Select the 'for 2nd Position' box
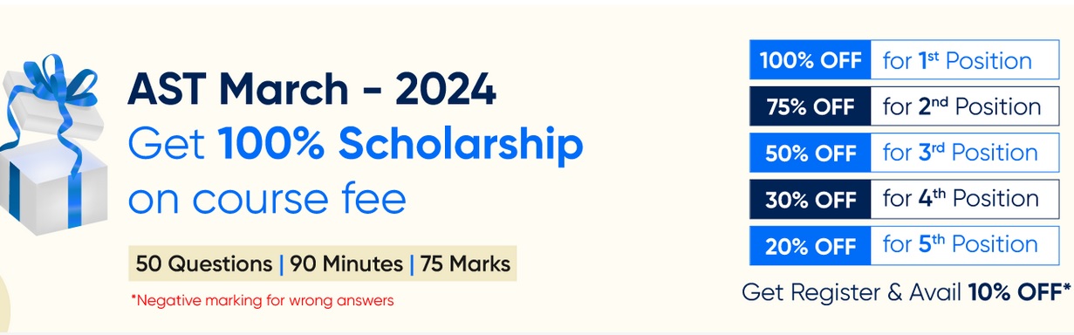The height and width of the screenshot is (335, 1074). coord(965,107)
